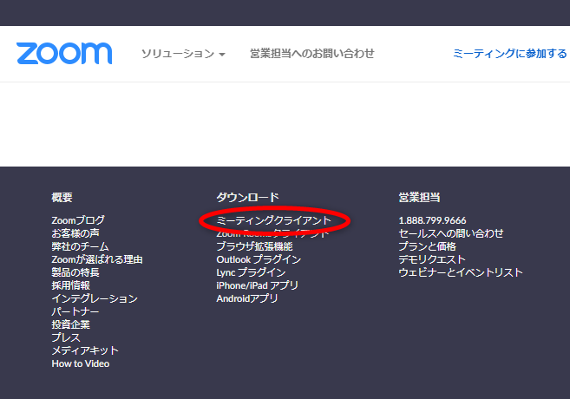
Task: Open メディアキット footer link
Action: pyautogui.click(x=85, y=350)
